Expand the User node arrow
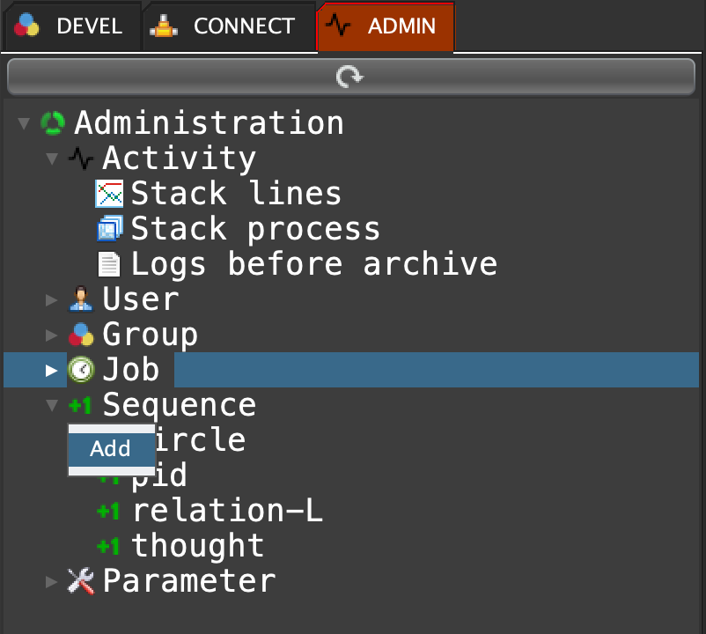Screen dimensions: 706x634 tap(52, 299)
